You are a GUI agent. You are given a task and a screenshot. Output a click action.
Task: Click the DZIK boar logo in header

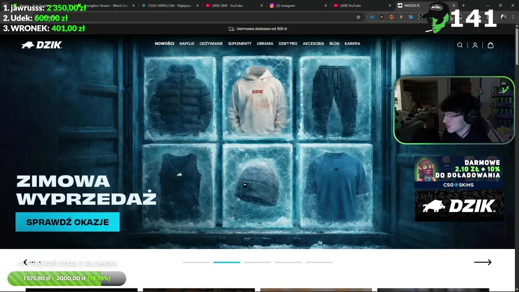point(42,45)
